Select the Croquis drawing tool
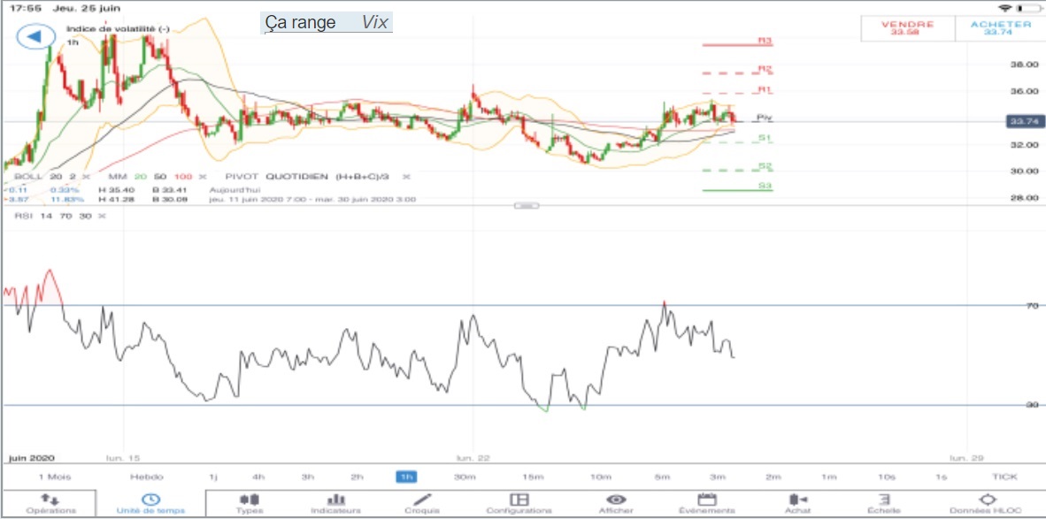This screenshot has height=519, width=1046. pyautogui.click(x=422, y=504)
